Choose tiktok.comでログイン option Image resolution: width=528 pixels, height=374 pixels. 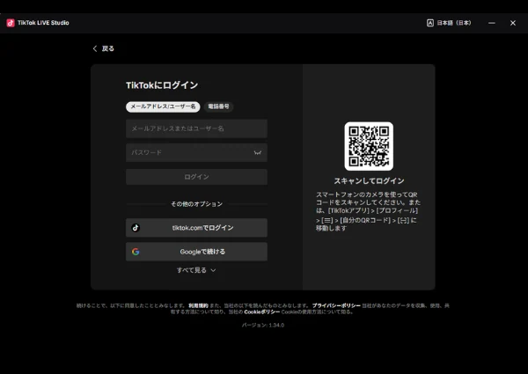click(196, 228)
